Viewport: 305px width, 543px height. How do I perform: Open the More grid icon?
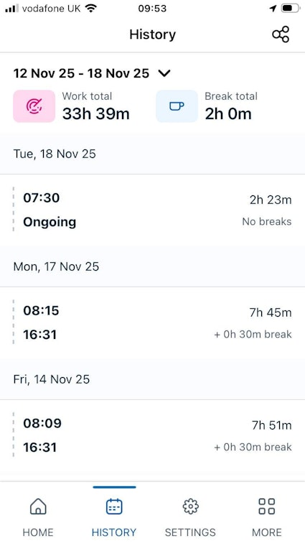[267, 506]
